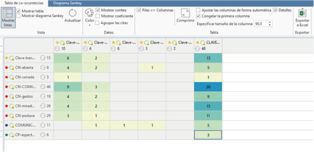The image size is (314, 152).
Task: Click the dark blue cell with value 20
Action: (208, 87)
